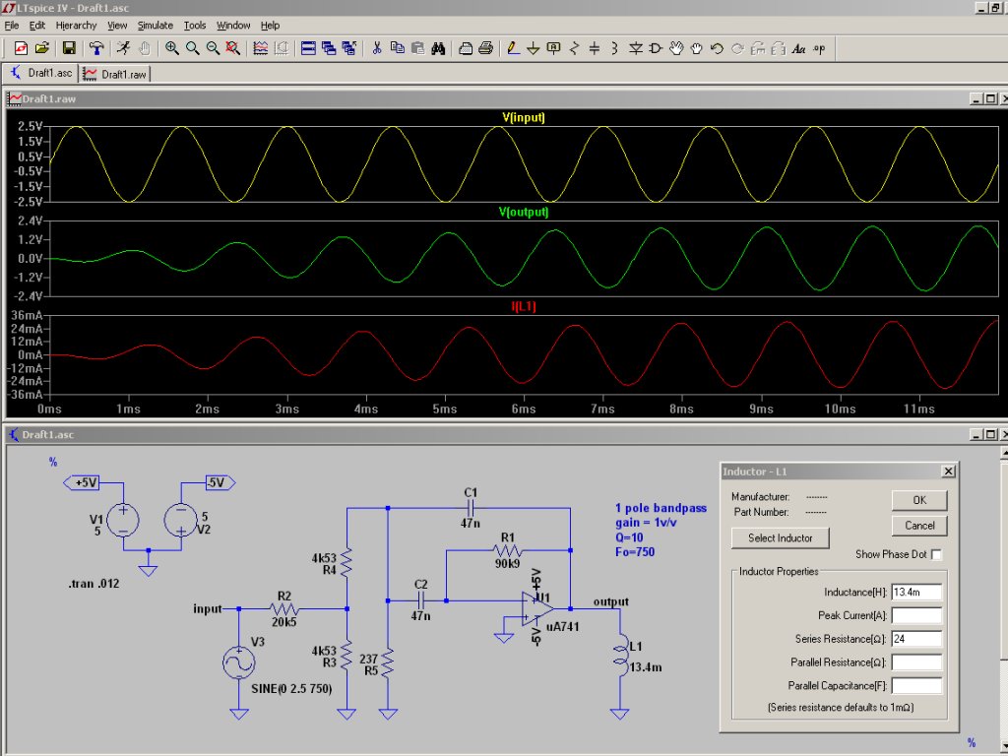Open the SPICE directive .op tool
Image resolution: width=1008 pixels, height=756 pixels.
coord(819,47)
